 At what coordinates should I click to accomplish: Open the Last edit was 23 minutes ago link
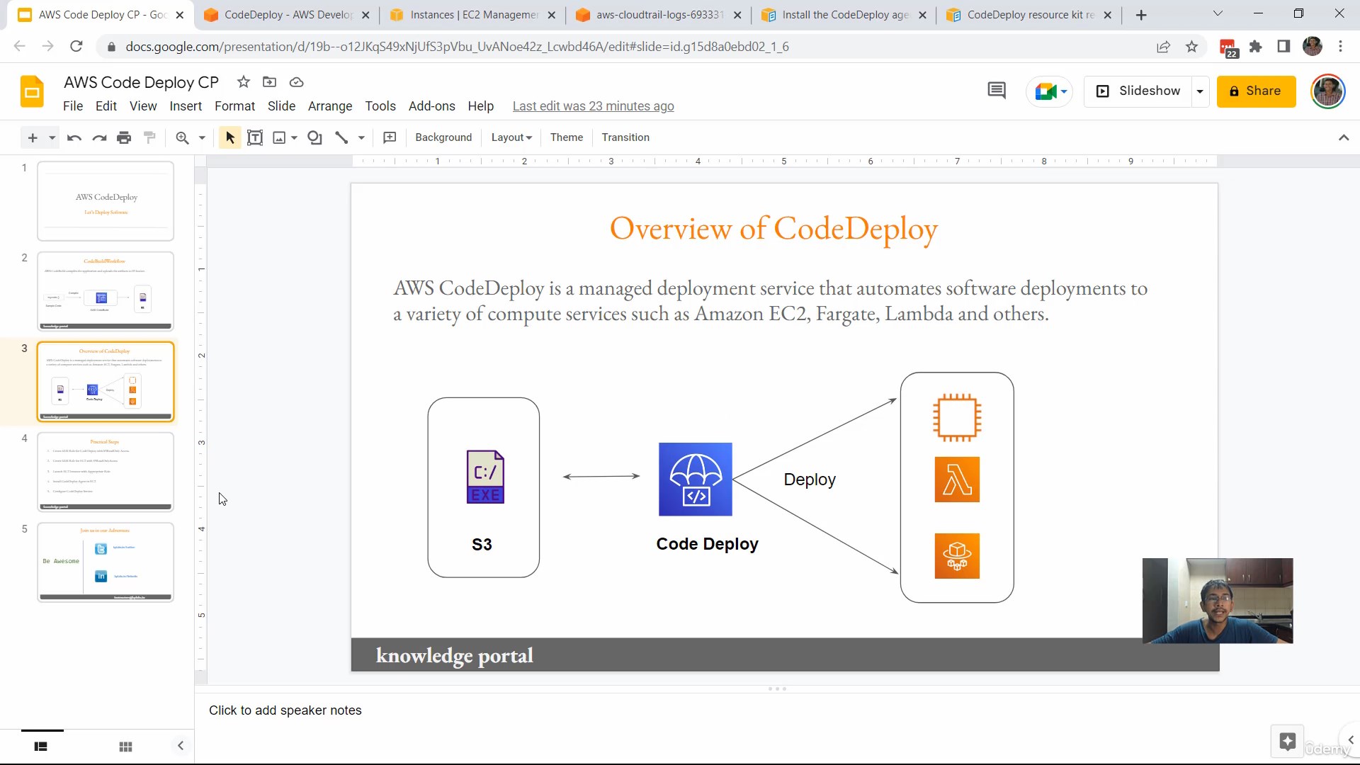(x=594, y=106)
